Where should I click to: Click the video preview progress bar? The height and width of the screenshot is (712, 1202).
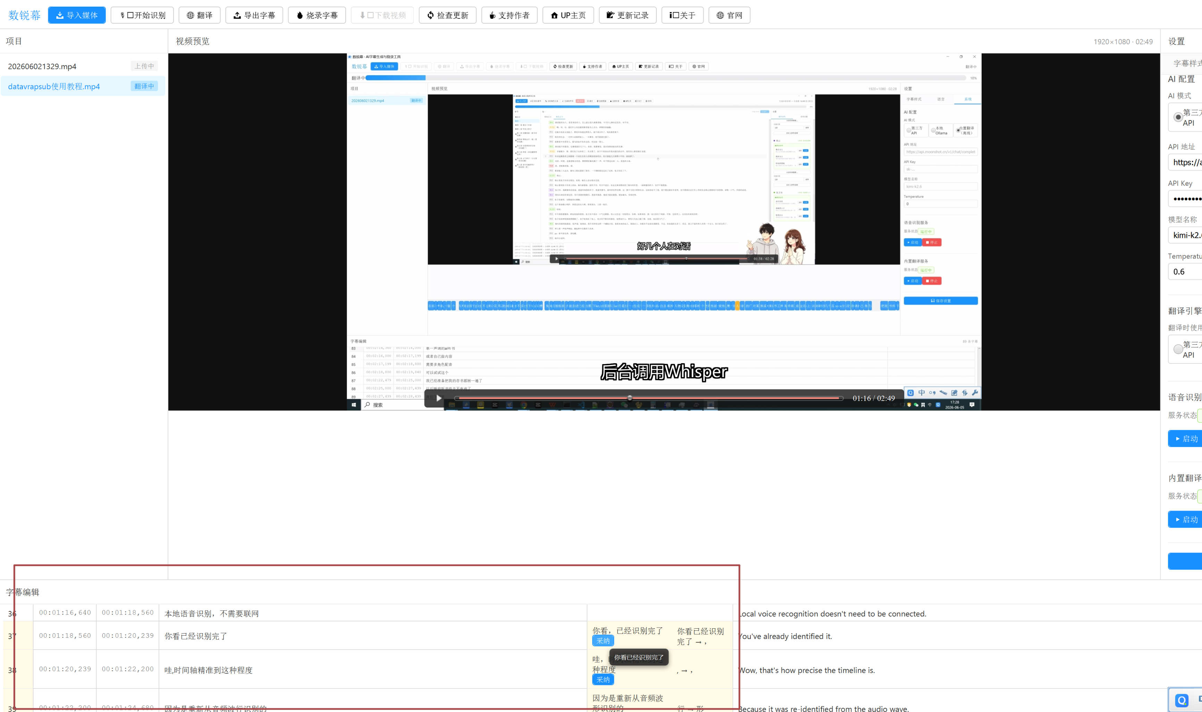[648, 398]
